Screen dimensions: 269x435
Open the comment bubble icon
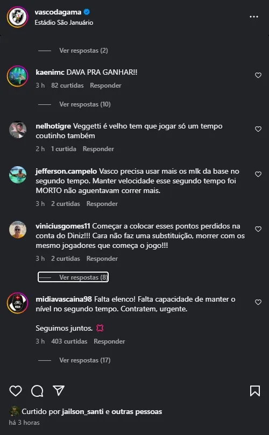coord(37,391)
